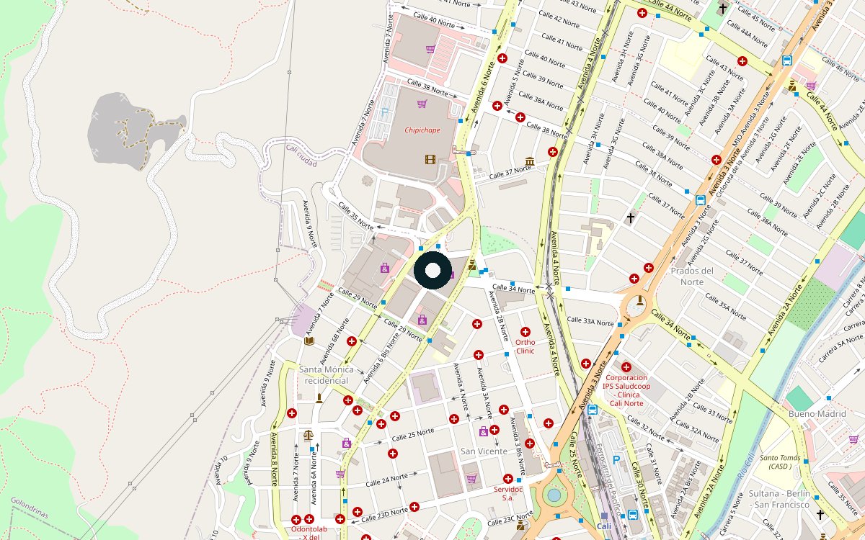Click the Calle 33A Norte street label

click(590, 321)
